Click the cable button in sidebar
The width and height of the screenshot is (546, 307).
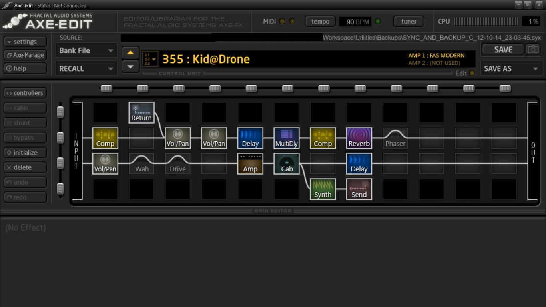pos(25,108)
